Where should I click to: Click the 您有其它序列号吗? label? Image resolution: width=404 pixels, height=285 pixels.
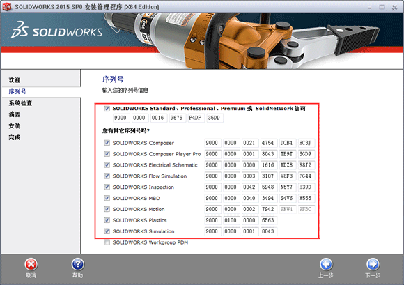(x=126, y=131)
